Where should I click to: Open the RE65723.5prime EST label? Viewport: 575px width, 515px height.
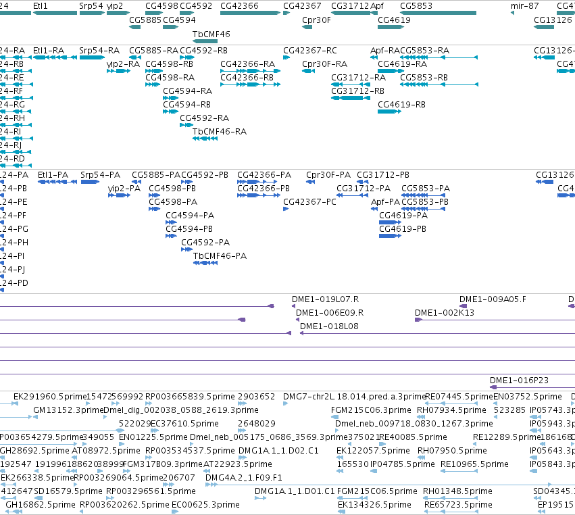[x=458, y=505]
